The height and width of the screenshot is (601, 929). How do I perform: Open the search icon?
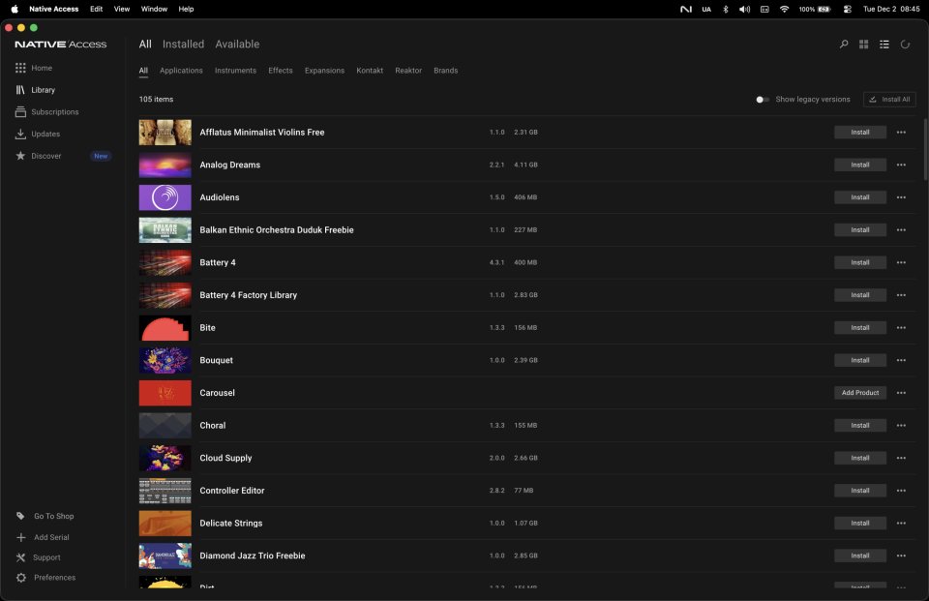pyautogui.click(x=843, y=44)
